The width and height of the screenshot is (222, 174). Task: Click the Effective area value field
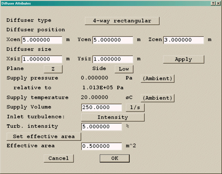[101, 146]
